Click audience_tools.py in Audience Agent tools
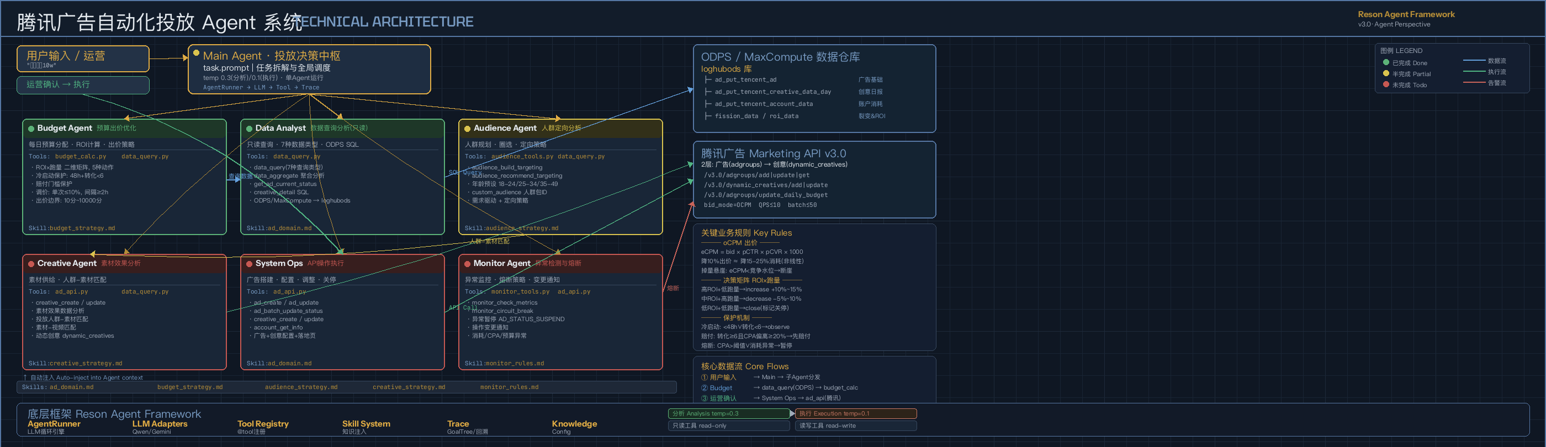This screenshot has width=1546, height=447. click(522, 157)
